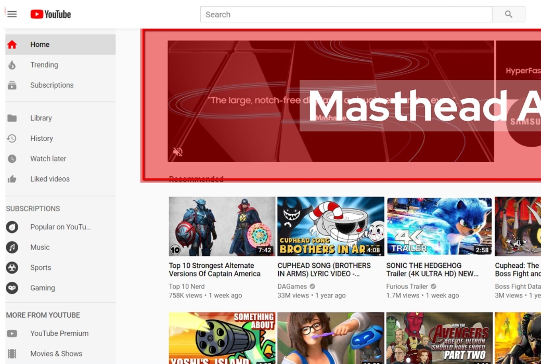This screenshot has width=541, height=364.
Task: Click the Trending flame icon
Action: 12,65
